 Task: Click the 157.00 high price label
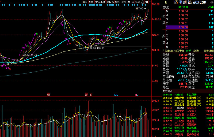pyautogui.click(x=139, y=9)
